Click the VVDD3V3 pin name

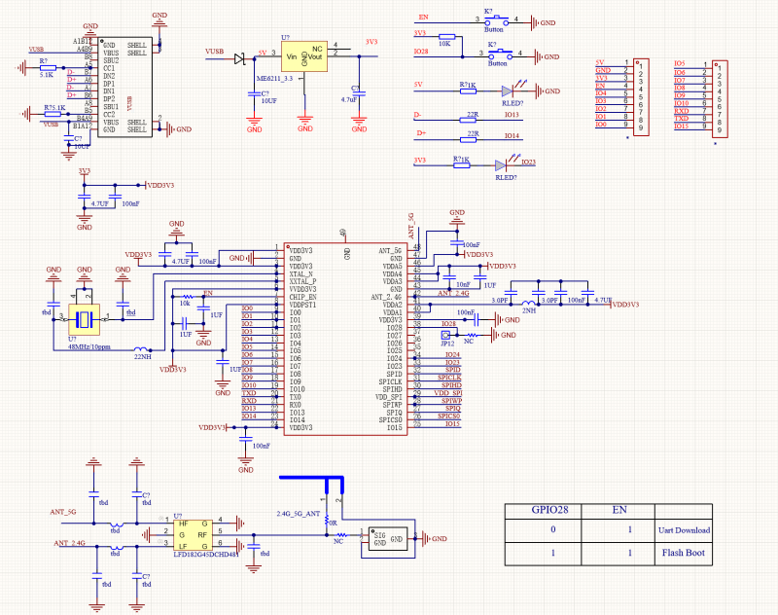pos(302,289)
